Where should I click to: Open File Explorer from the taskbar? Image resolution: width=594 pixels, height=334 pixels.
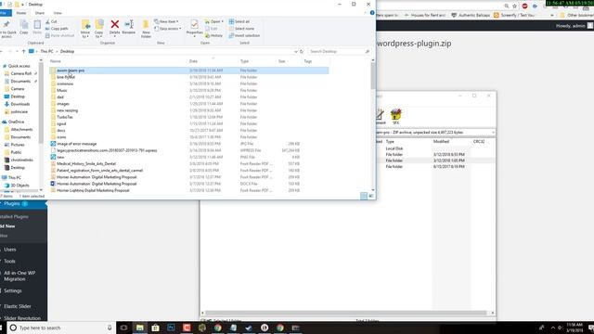coord(140,328)
